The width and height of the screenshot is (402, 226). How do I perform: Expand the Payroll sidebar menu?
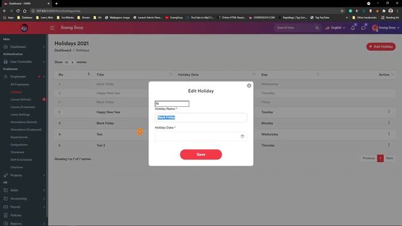tap(24, 207)
